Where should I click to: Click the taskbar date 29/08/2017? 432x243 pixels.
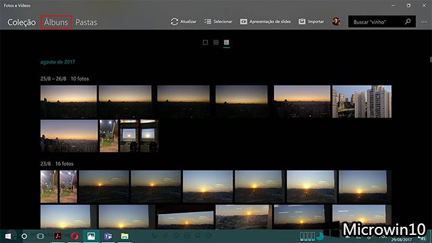[x=402, y=240]
